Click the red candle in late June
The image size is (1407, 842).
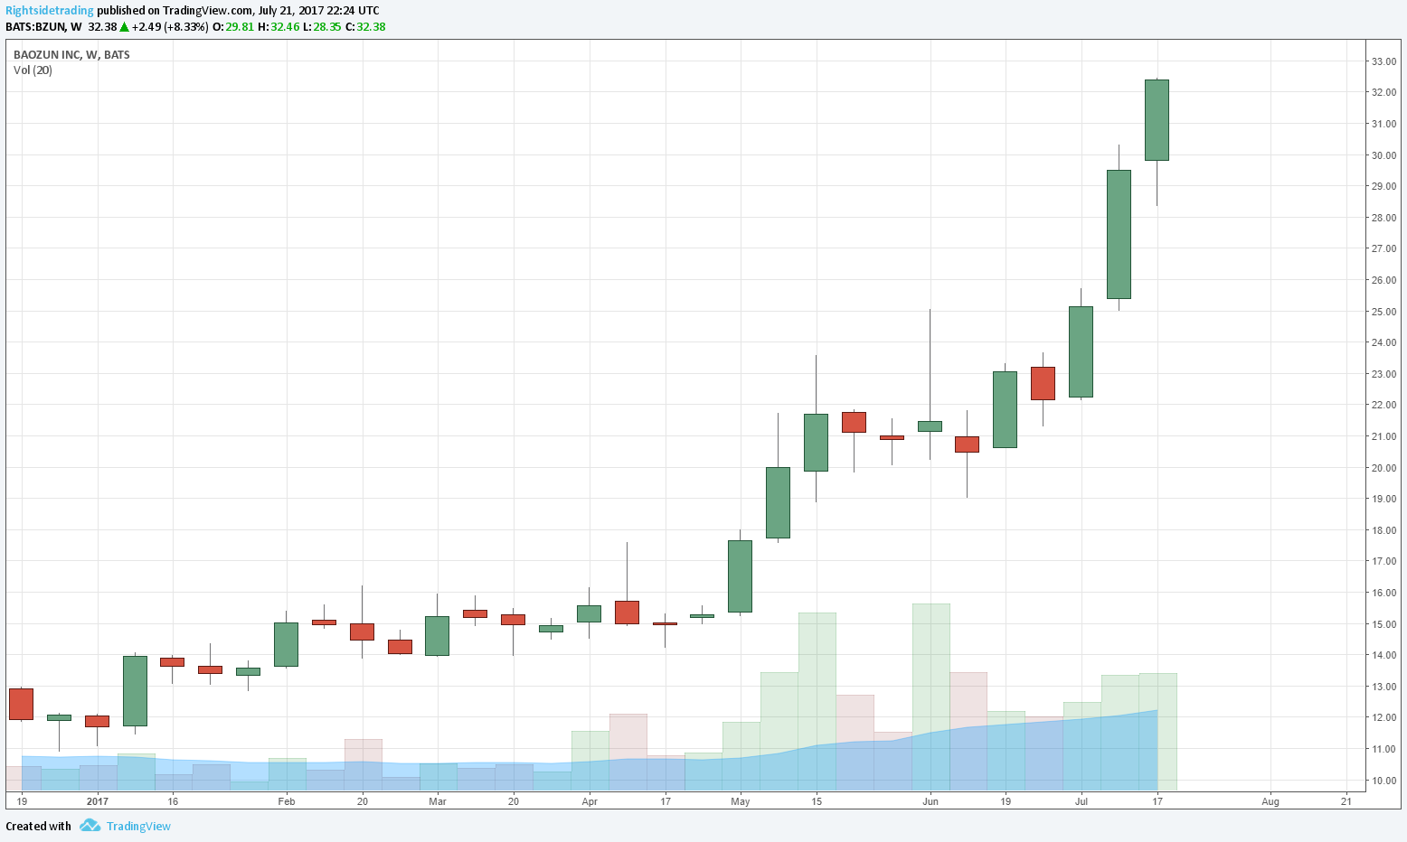click(1043, 383)
